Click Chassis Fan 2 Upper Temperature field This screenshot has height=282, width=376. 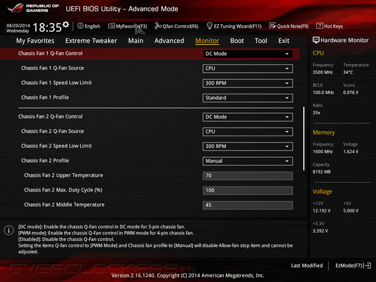click(248, 176)
